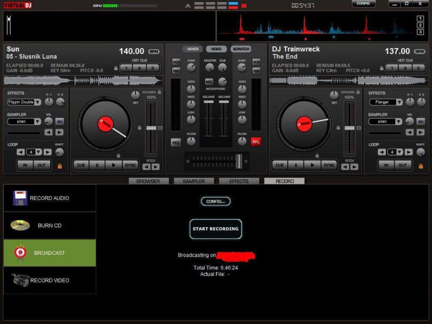Click the left deck pitch slider
The width and height of the screenshot is (432, 324).
pos(151,128)
